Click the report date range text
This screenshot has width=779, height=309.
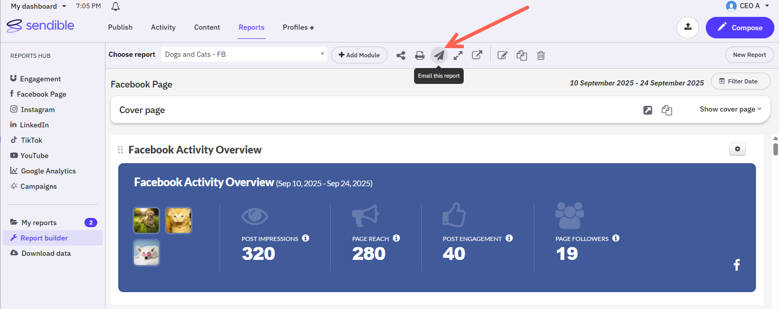pos(637,83)
